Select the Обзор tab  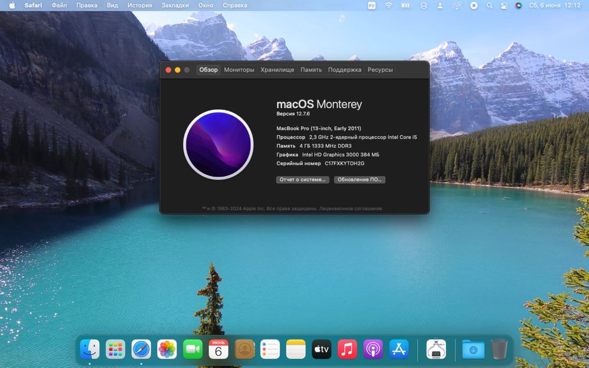pyautogui.click(x=209, y=69)
